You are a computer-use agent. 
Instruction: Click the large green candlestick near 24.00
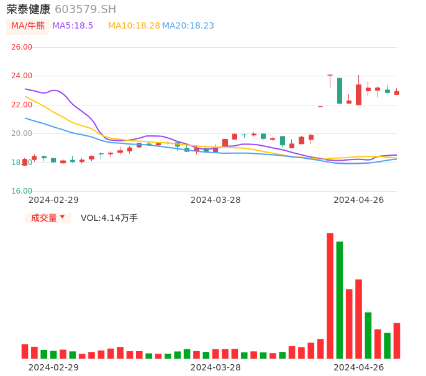[x=340, y=91]
